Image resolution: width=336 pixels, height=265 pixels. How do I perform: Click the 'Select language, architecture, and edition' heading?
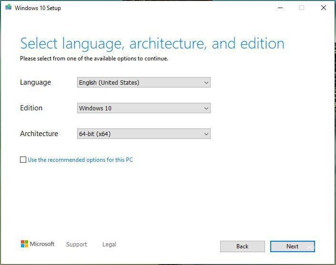[x=152, y=44]
